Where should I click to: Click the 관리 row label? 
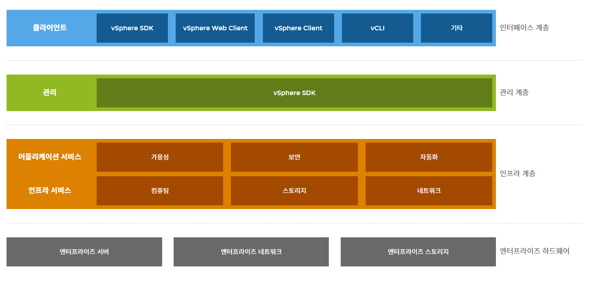point(50,93)
